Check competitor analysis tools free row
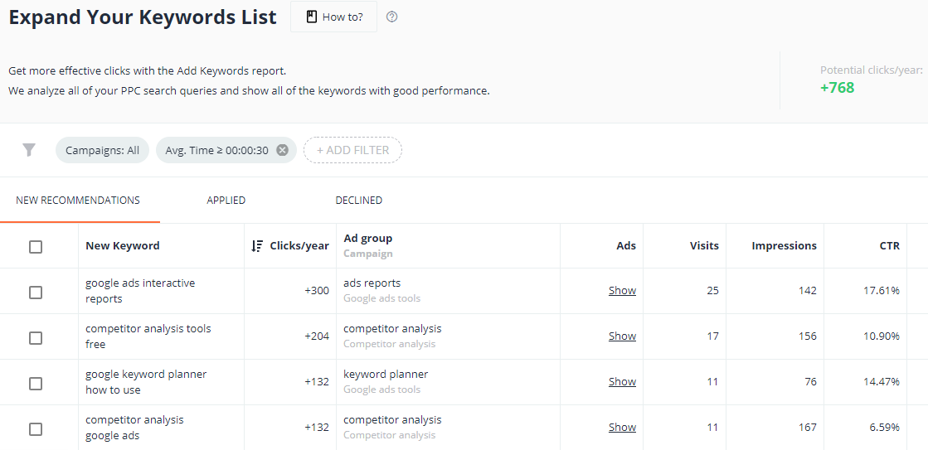Viewport: 928px width, 450px height. click(36, 337)
